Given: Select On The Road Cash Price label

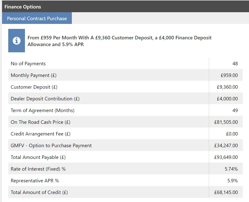Looking at the screenshot, I should click(40, 122).
